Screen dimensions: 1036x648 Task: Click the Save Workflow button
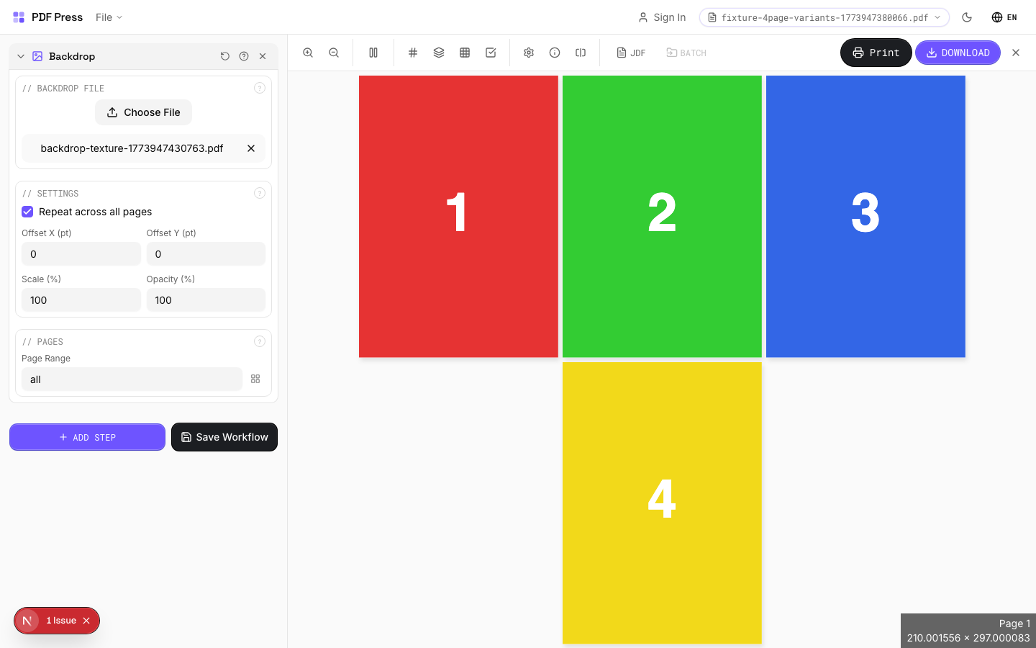point(224,437)
